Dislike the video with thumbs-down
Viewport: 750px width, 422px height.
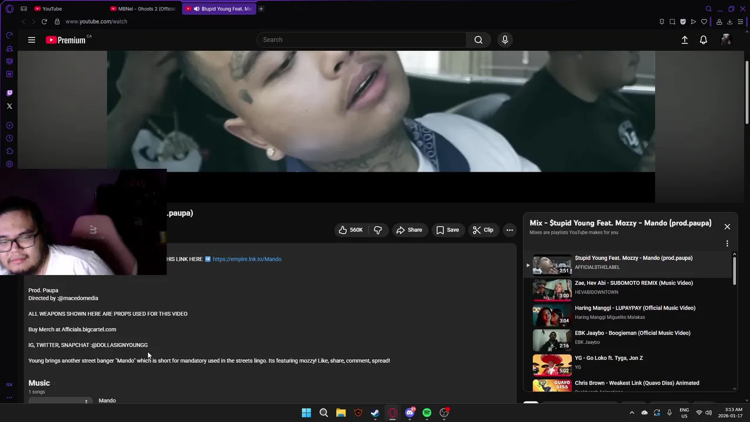click(x=378, y=230)
